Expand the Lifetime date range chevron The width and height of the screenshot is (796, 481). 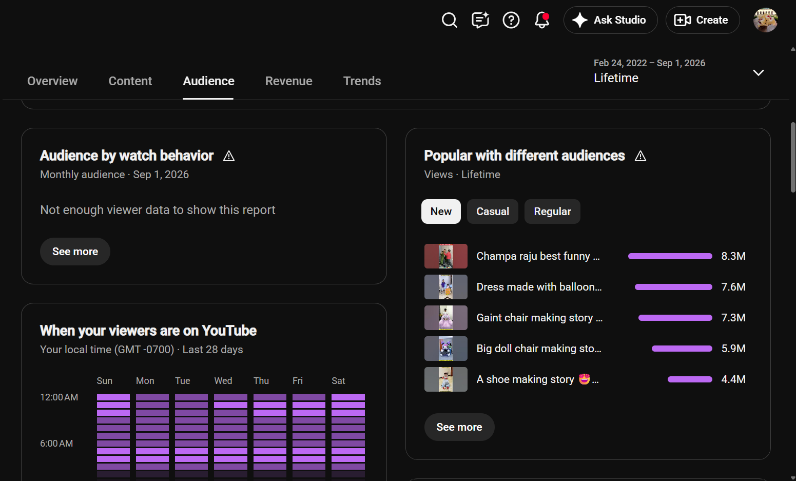758,72
